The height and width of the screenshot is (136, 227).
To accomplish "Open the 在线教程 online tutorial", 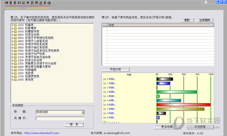I will (x=200, y=127).
